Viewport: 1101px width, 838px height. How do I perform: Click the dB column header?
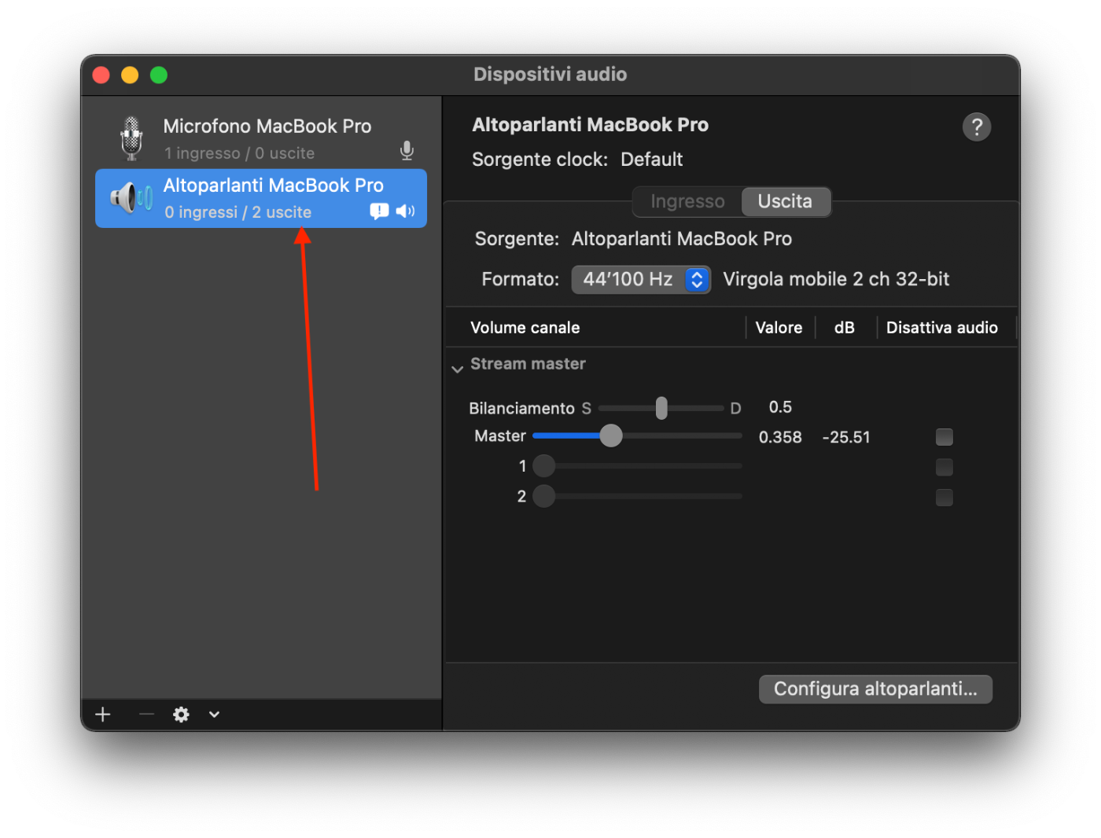845,328
